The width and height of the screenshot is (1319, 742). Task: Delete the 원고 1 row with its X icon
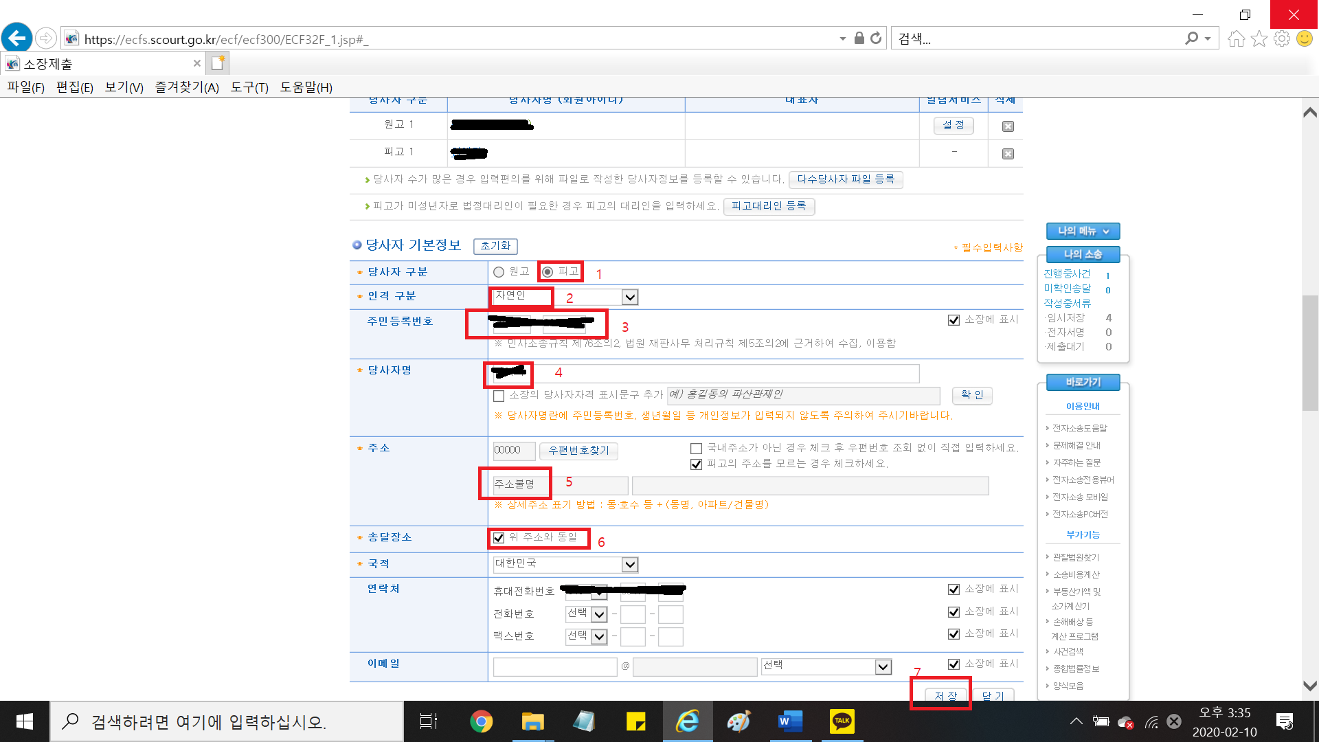1008,126
